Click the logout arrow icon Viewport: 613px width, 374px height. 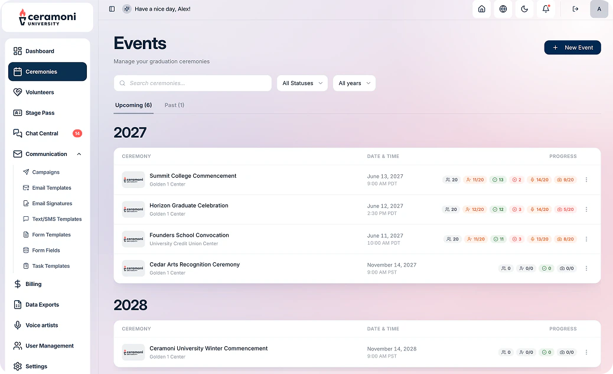(x=575, y=9)
